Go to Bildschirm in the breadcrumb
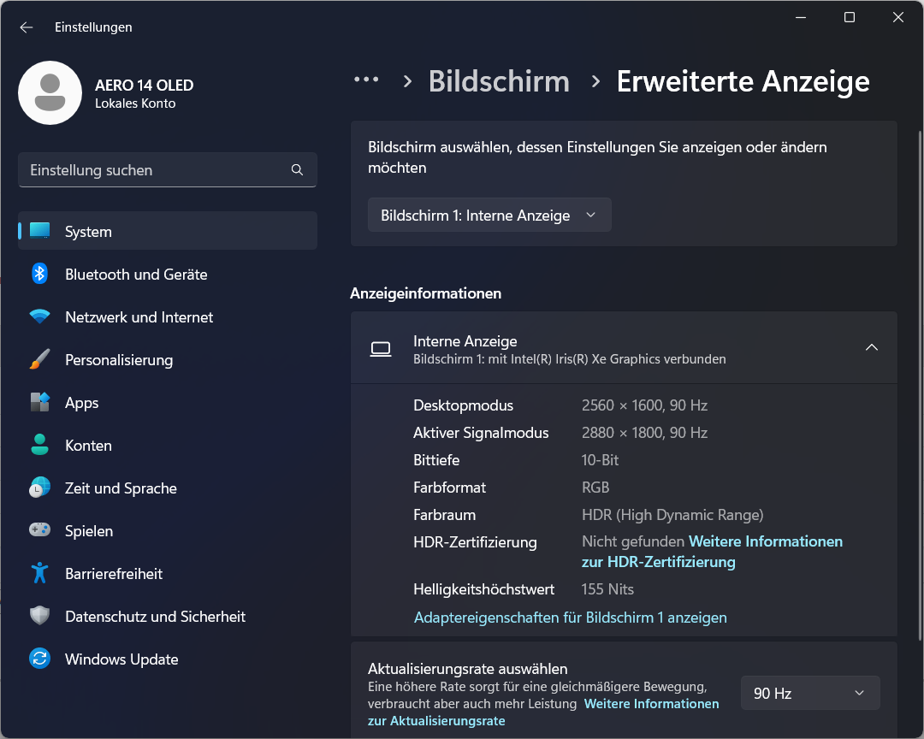Image resolution: width=924 pixels, height=739 pixels. (499, 82)
